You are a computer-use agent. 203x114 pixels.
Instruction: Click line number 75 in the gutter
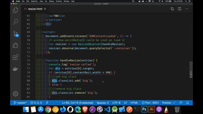tap(28, 60)
